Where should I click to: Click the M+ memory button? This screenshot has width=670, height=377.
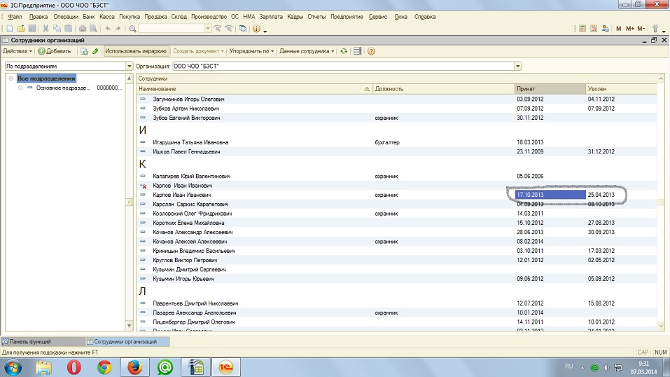coord(630,29)
